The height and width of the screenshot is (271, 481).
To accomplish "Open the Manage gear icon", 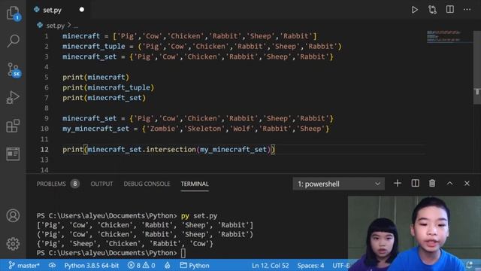I will coord(13,244).
